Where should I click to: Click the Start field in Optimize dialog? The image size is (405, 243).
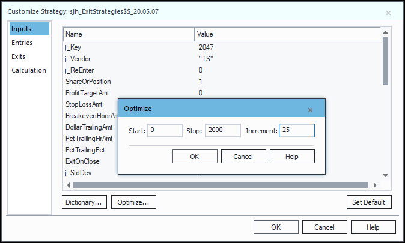pyautogui.click(x=165, y=130)
